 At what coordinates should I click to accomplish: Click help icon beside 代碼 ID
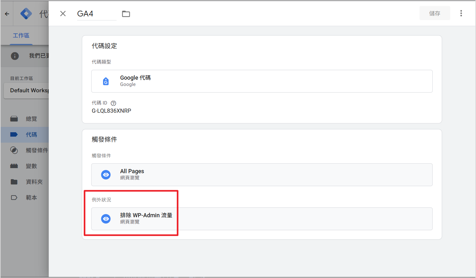pyautogui.click(x=114, y=103)
